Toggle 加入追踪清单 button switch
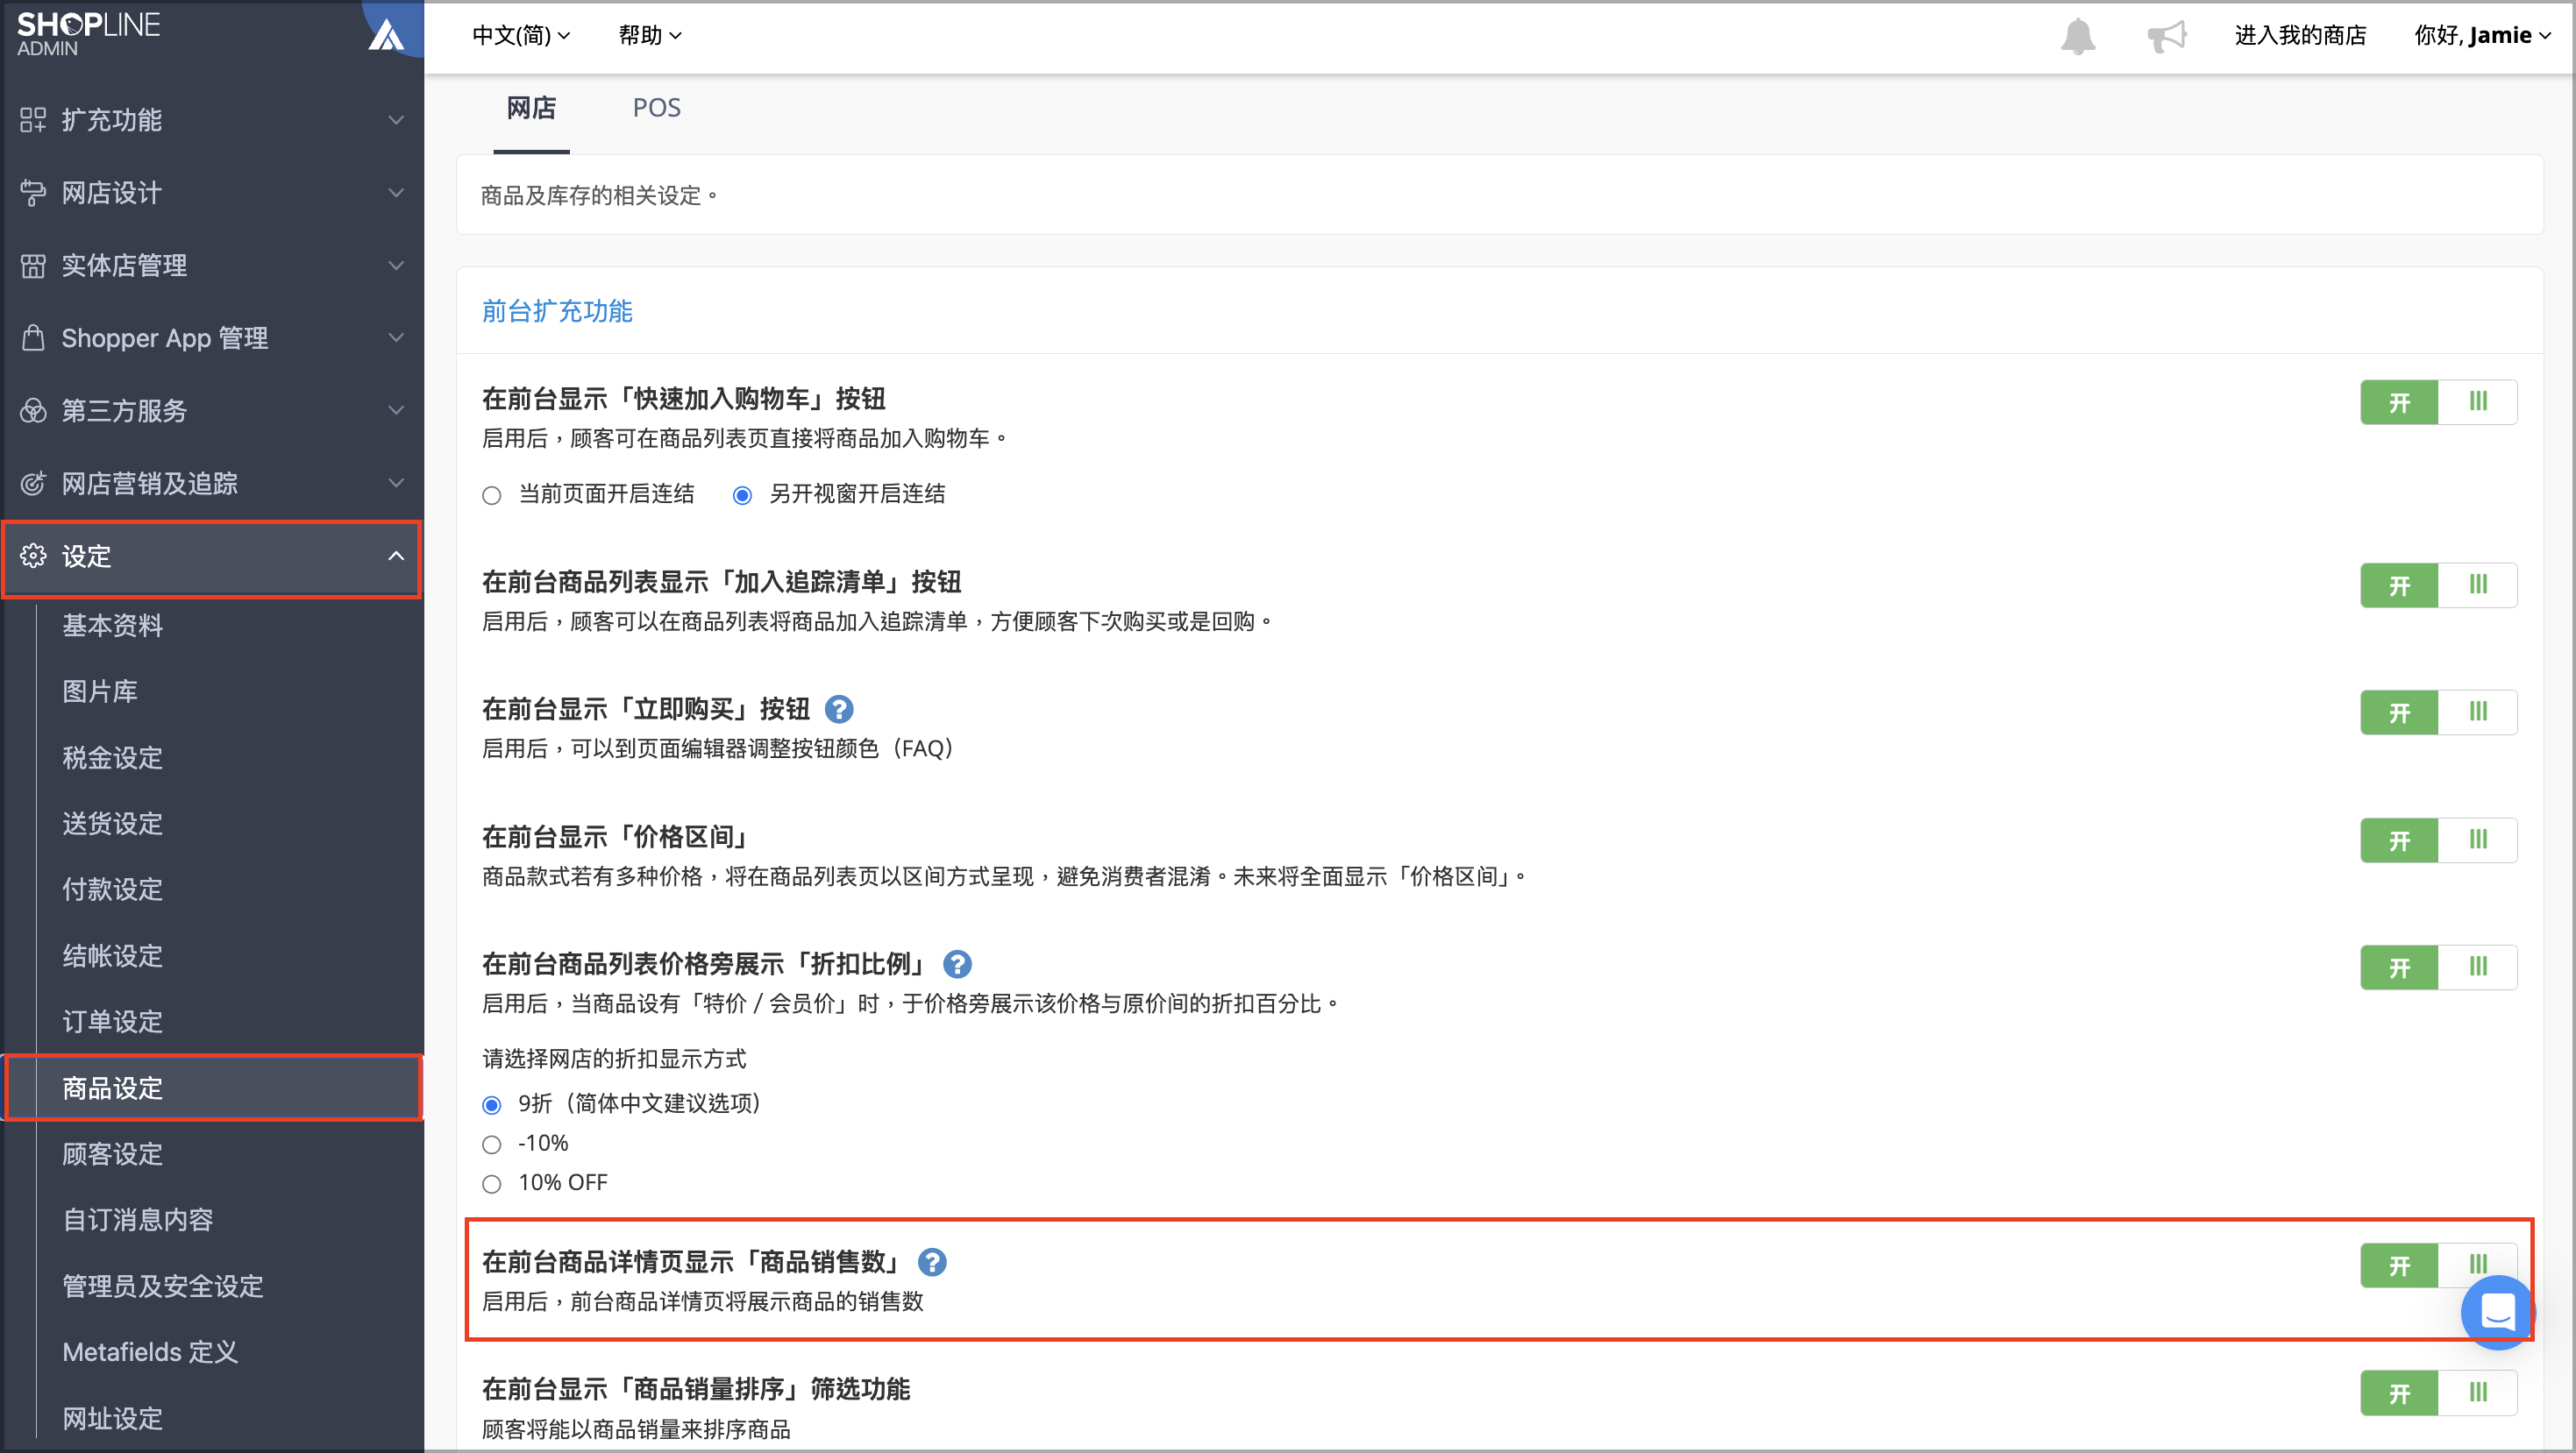 click(2438, 585)
